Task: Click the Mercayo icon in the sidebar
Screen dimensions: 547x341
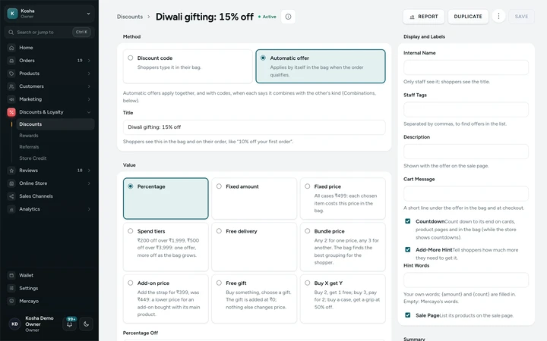Action: tap(11, 301)
